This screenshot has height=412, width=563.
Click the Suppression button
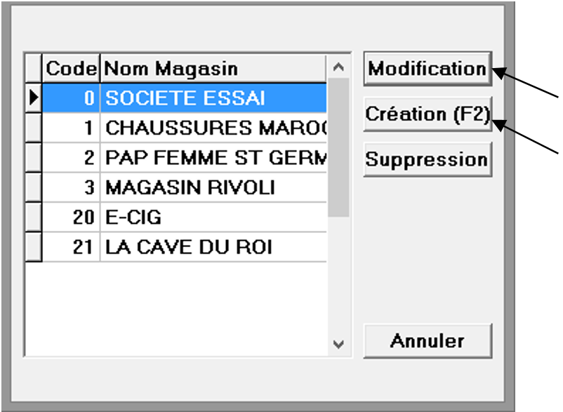pos(427,159)
